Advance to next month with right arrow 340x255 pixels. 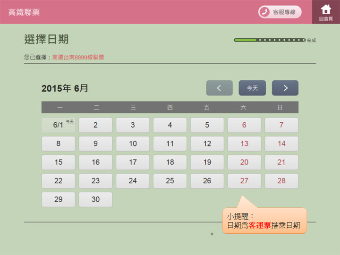(285, 88)
